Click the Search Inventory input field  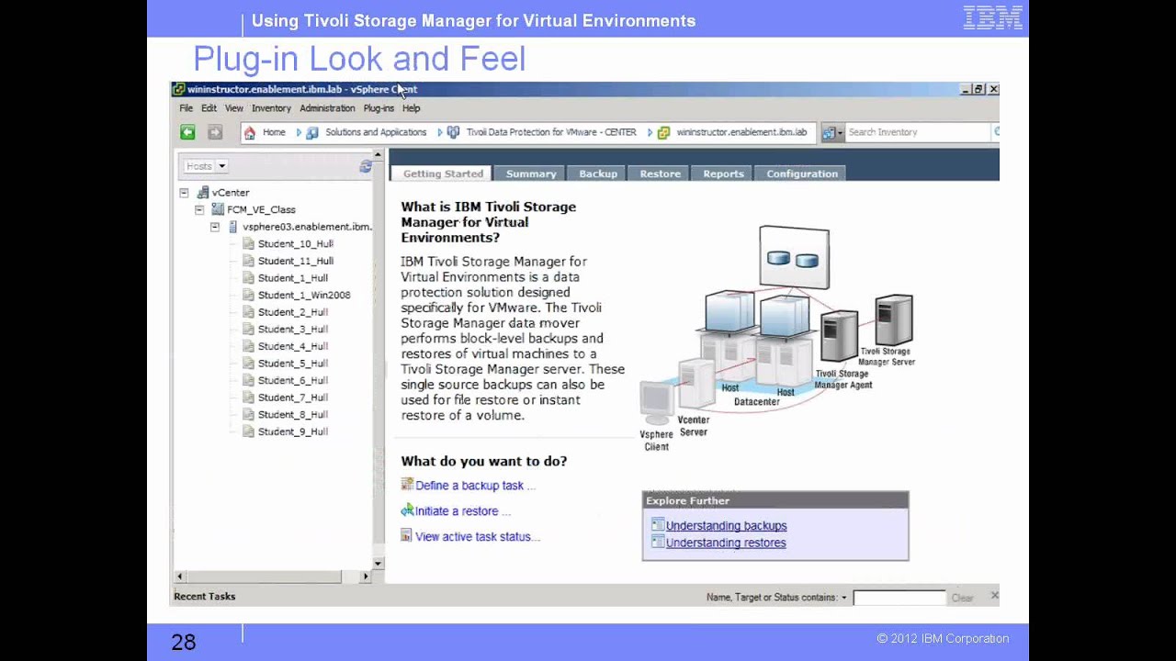point(917,132)
